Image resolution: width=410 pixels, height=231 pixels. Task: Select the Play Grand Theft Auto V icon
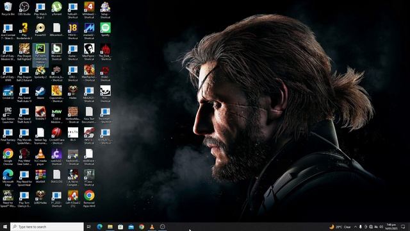pyautogui.click(x=24, y=115)
